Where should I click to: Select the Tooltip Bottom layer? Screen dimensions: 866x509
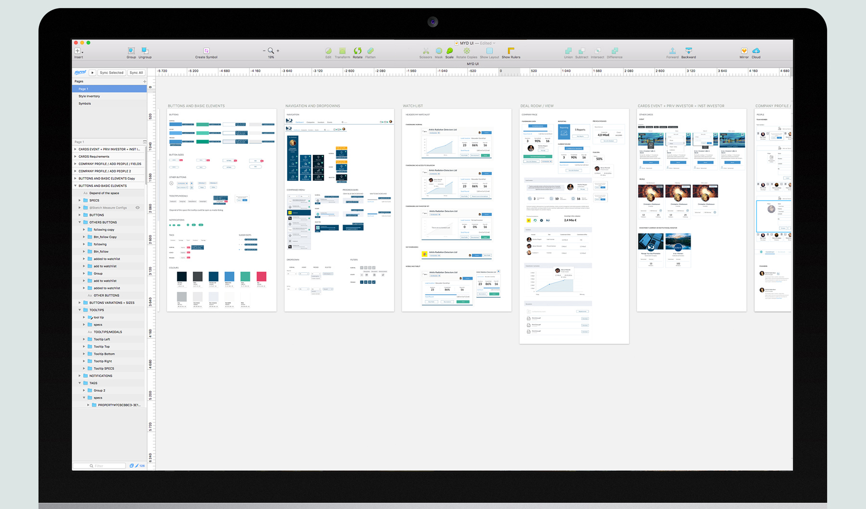coord(104,354)
